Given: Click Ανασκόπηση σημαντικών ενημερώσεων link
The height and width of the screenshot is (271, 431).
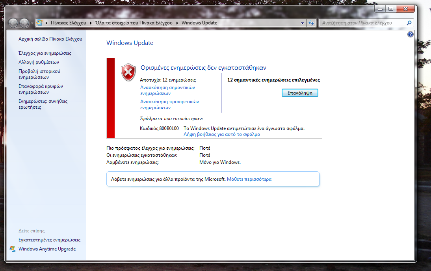Looking at the screenshot, I should [168, 91].
